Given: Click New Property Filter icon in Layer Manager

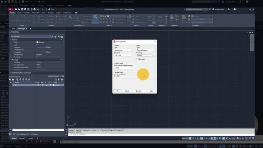Looking at the screenshot, I should pyautogui.click(x=10, y=79).
